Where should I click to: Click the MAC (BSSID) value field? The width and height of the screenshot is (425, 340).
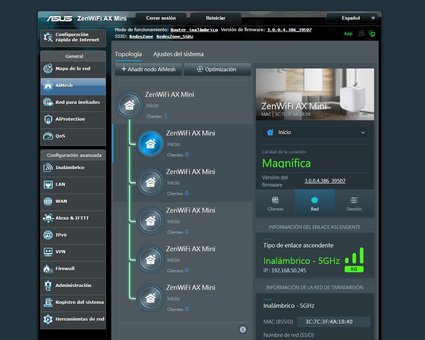tap(334, 322)
